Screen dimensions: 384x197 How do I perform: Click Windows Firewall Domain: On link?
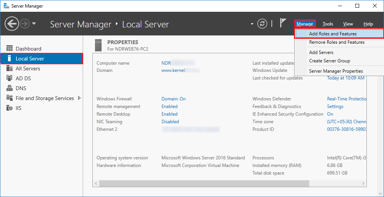173,99
